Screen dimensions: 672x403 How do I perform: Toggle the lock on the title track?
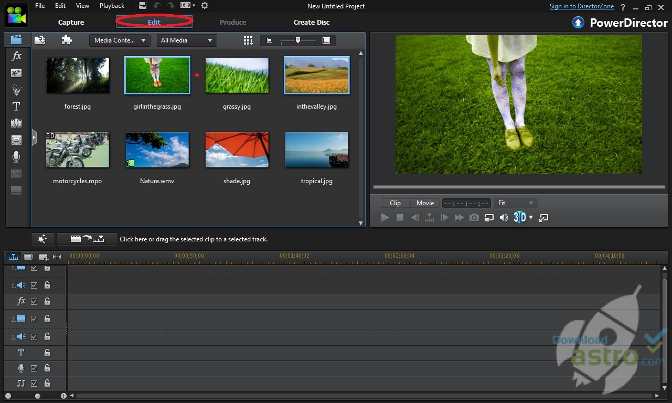47,353
